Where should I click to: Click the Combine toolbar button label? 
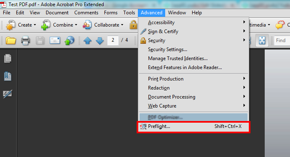click(63, 25)
